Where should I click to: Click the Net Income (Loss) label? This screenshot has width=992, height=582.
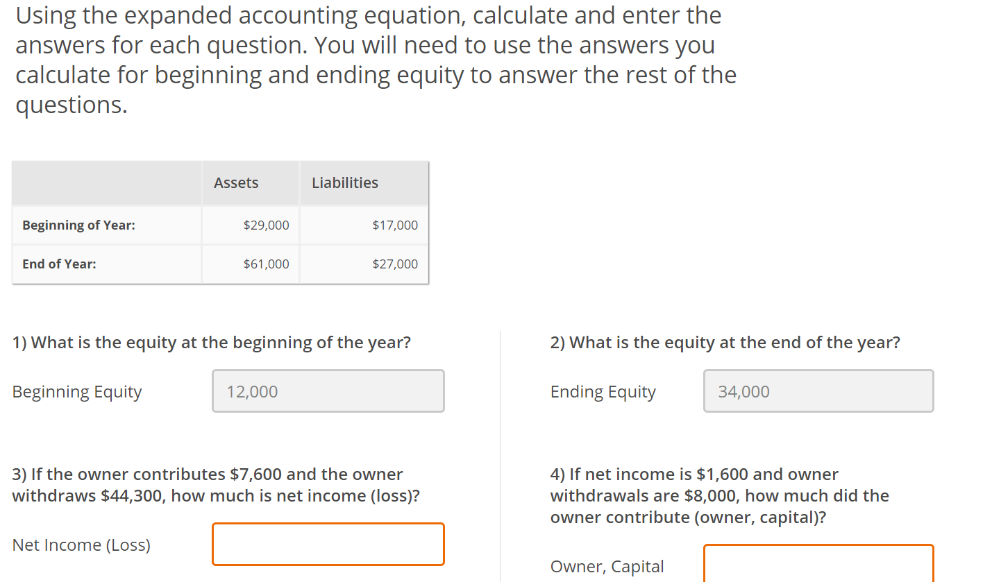(81, 545)
